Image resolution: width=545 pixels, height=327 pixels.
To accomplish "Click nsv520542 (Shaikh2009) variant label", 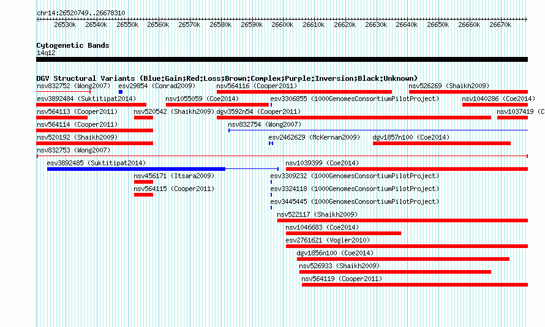I will click(x=174, y=111).
